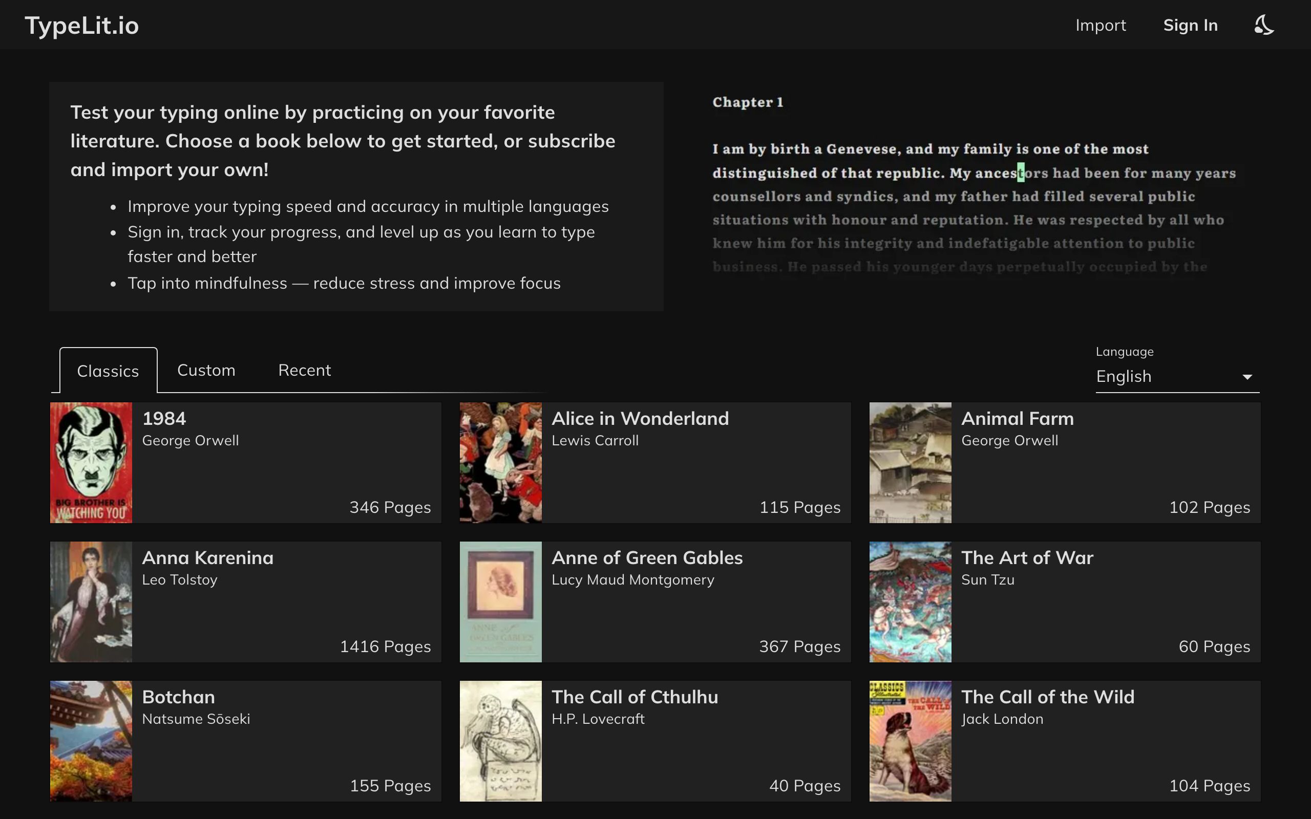Click author name H.P. Lovecraft
The width and height of the screenshot is (1311, 819).
(598, 719)
